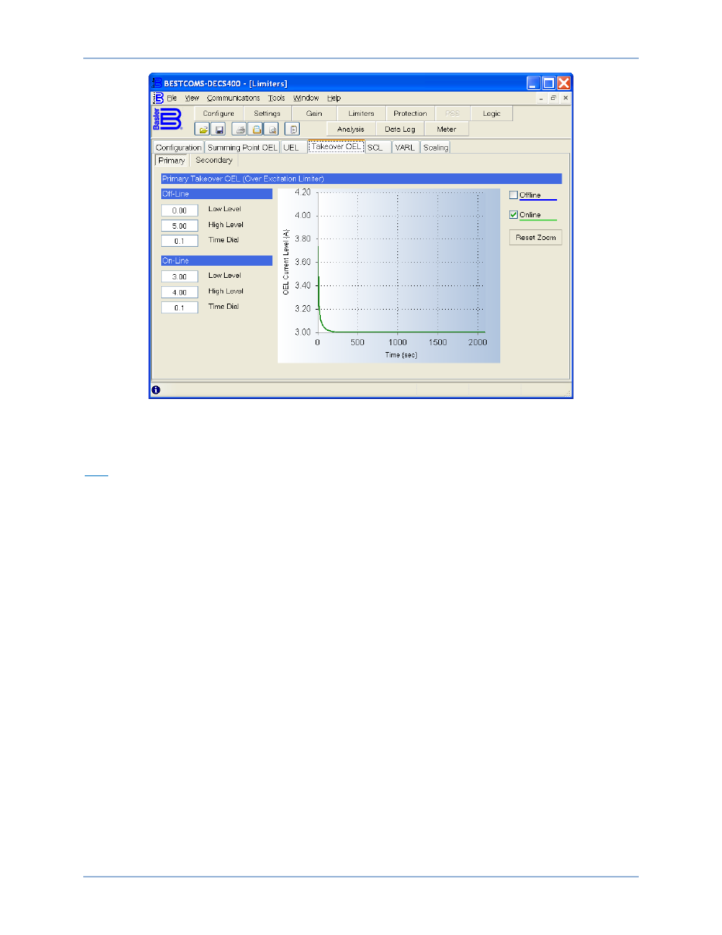Click the Configure button
The image size is (722, 935).
point(219,114)
